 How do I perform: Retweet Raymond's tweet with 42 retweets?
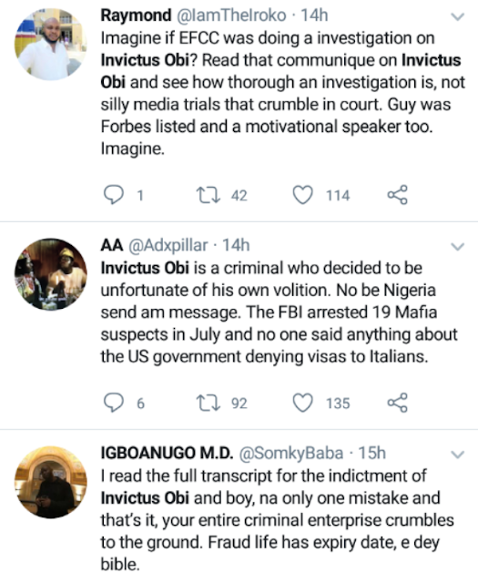(208, 195)
